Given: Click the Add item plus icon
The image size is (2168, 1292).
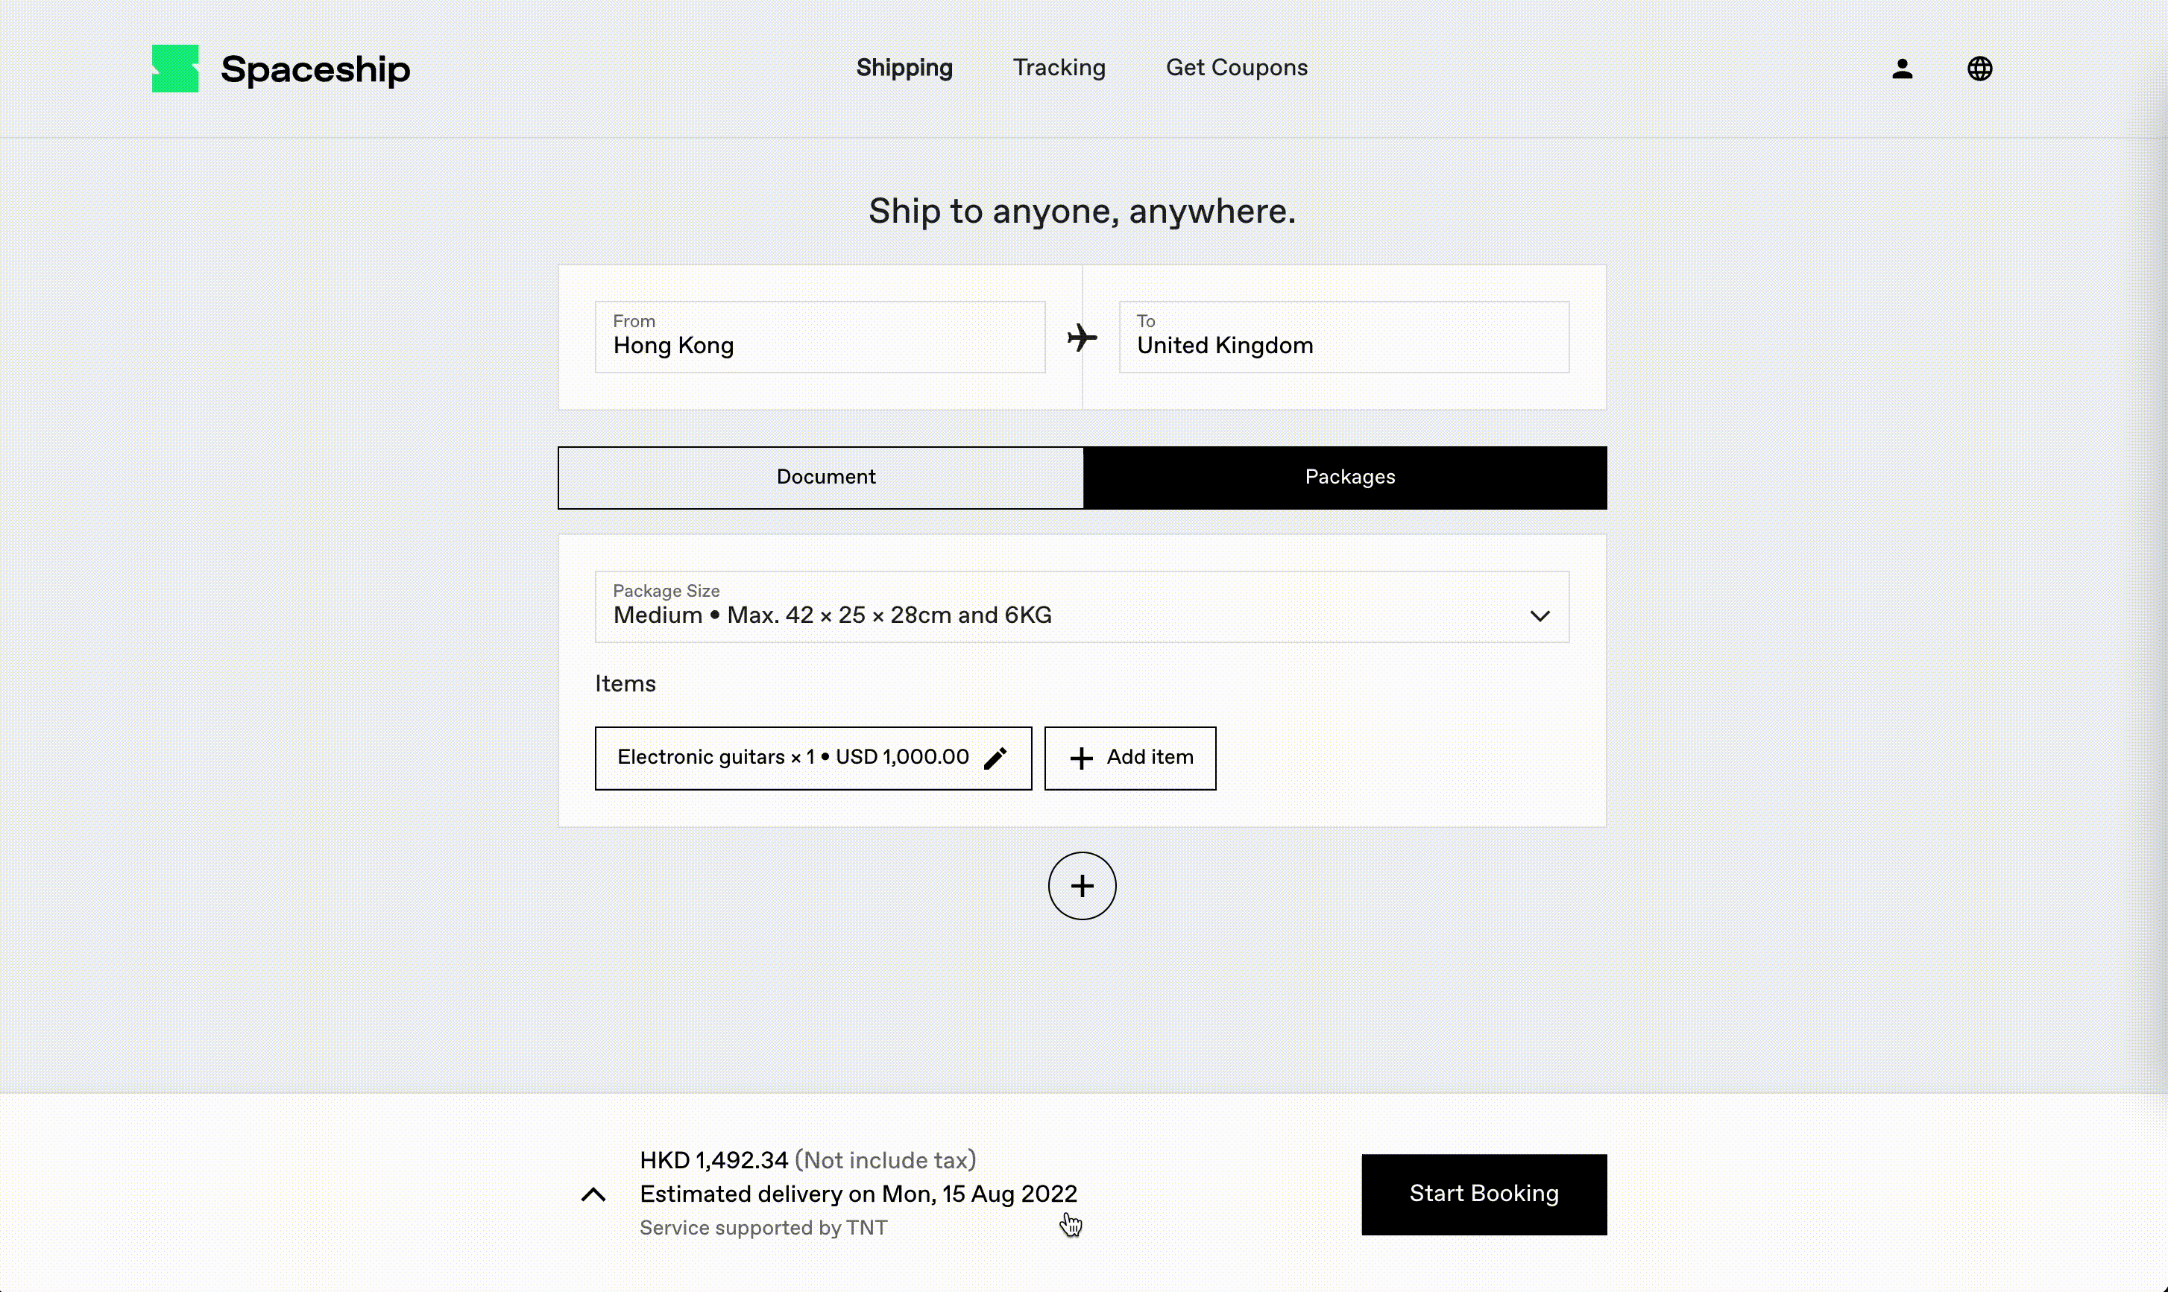Looking at the screenshot, I should pos(1082,757).
